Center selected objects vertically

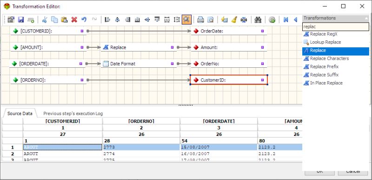pos(147,19)
